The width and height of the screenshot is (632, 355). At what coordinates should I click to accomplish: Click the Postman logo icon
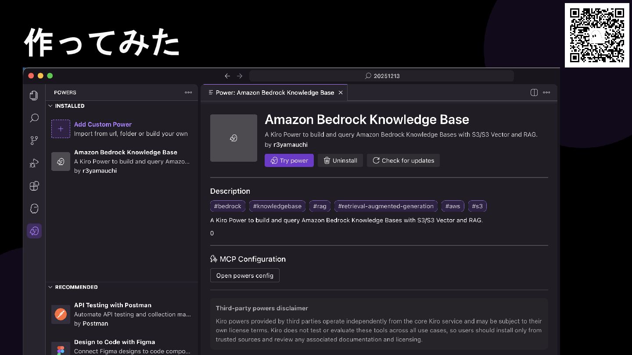pos(61,314)
